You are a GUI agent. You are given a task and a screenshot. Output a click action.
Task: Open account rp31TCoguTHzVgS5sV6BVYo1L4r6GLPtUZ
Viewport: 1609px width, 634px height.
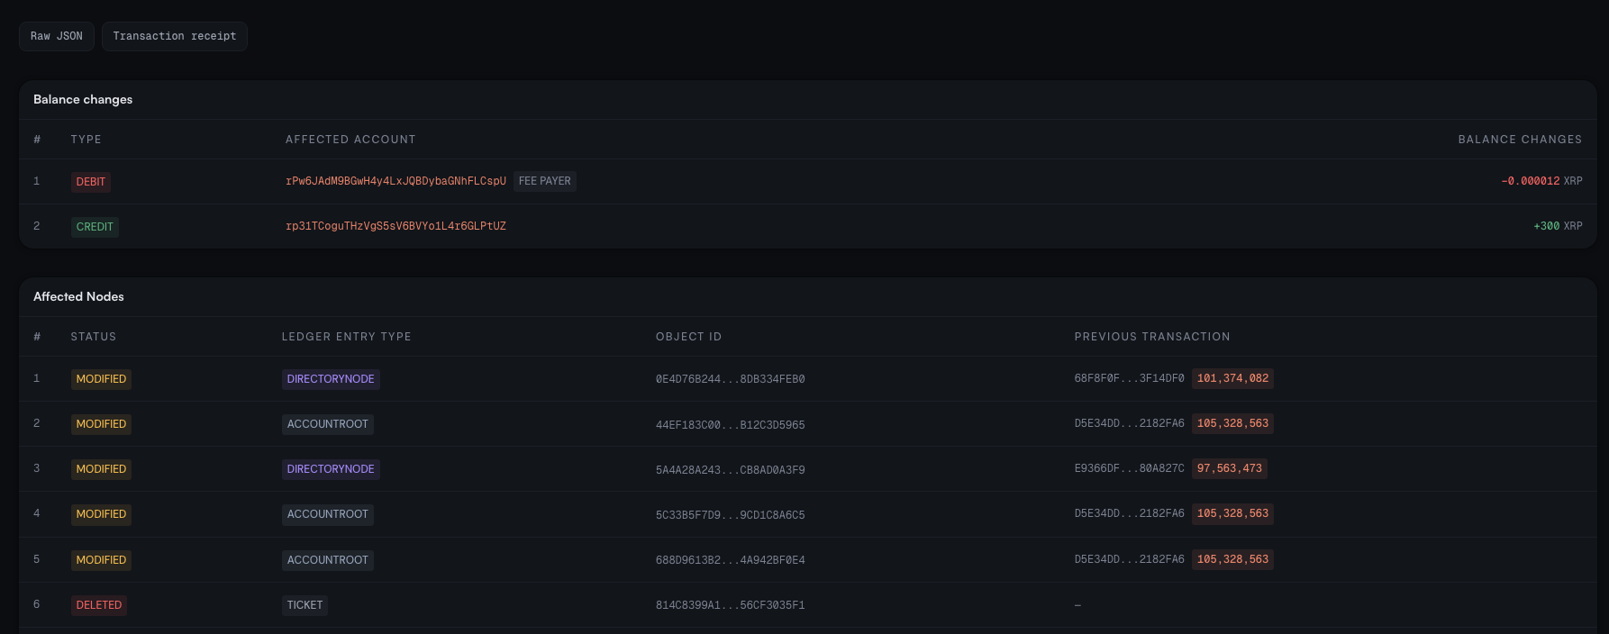(395, 226)
